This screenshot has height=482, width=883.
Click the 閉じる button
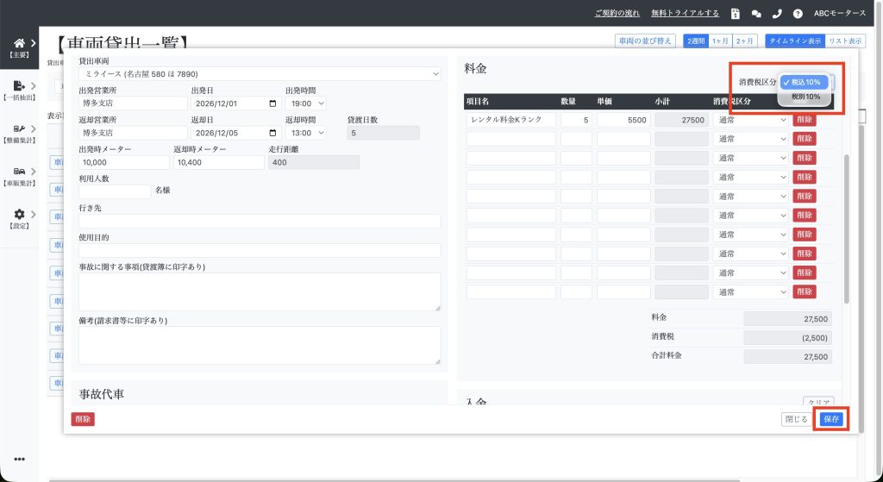[796, 419]
